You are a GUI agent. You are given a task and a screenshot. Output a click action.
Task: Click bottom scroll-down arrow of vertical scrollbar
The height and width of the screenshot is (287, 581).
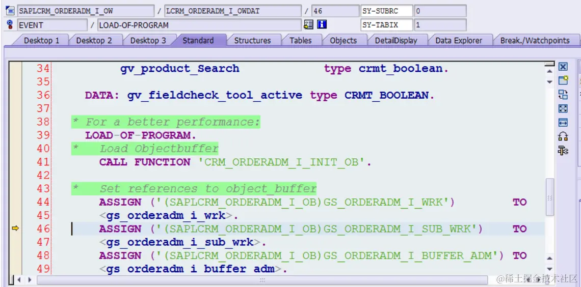pyautogui.click(x=550, y=269)
